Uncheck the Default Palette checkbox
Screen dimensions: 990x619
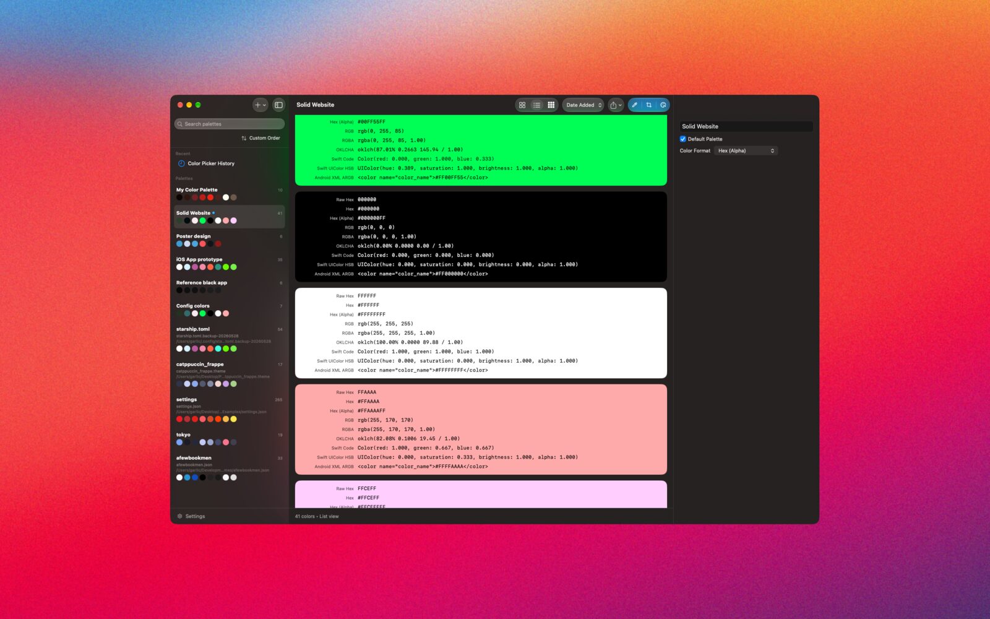(683, 139)
